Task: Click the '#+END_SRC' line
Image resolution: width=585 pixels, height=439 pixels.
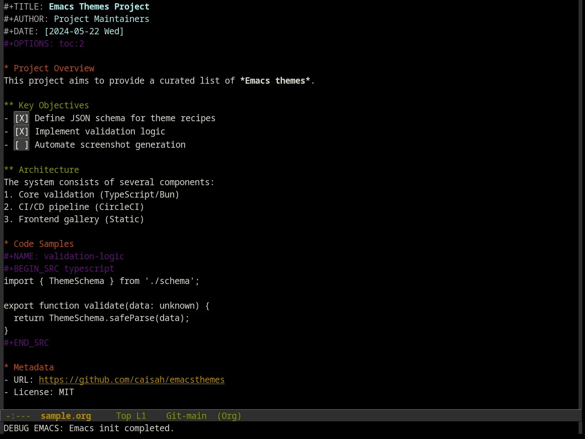Action: point(26,343)
